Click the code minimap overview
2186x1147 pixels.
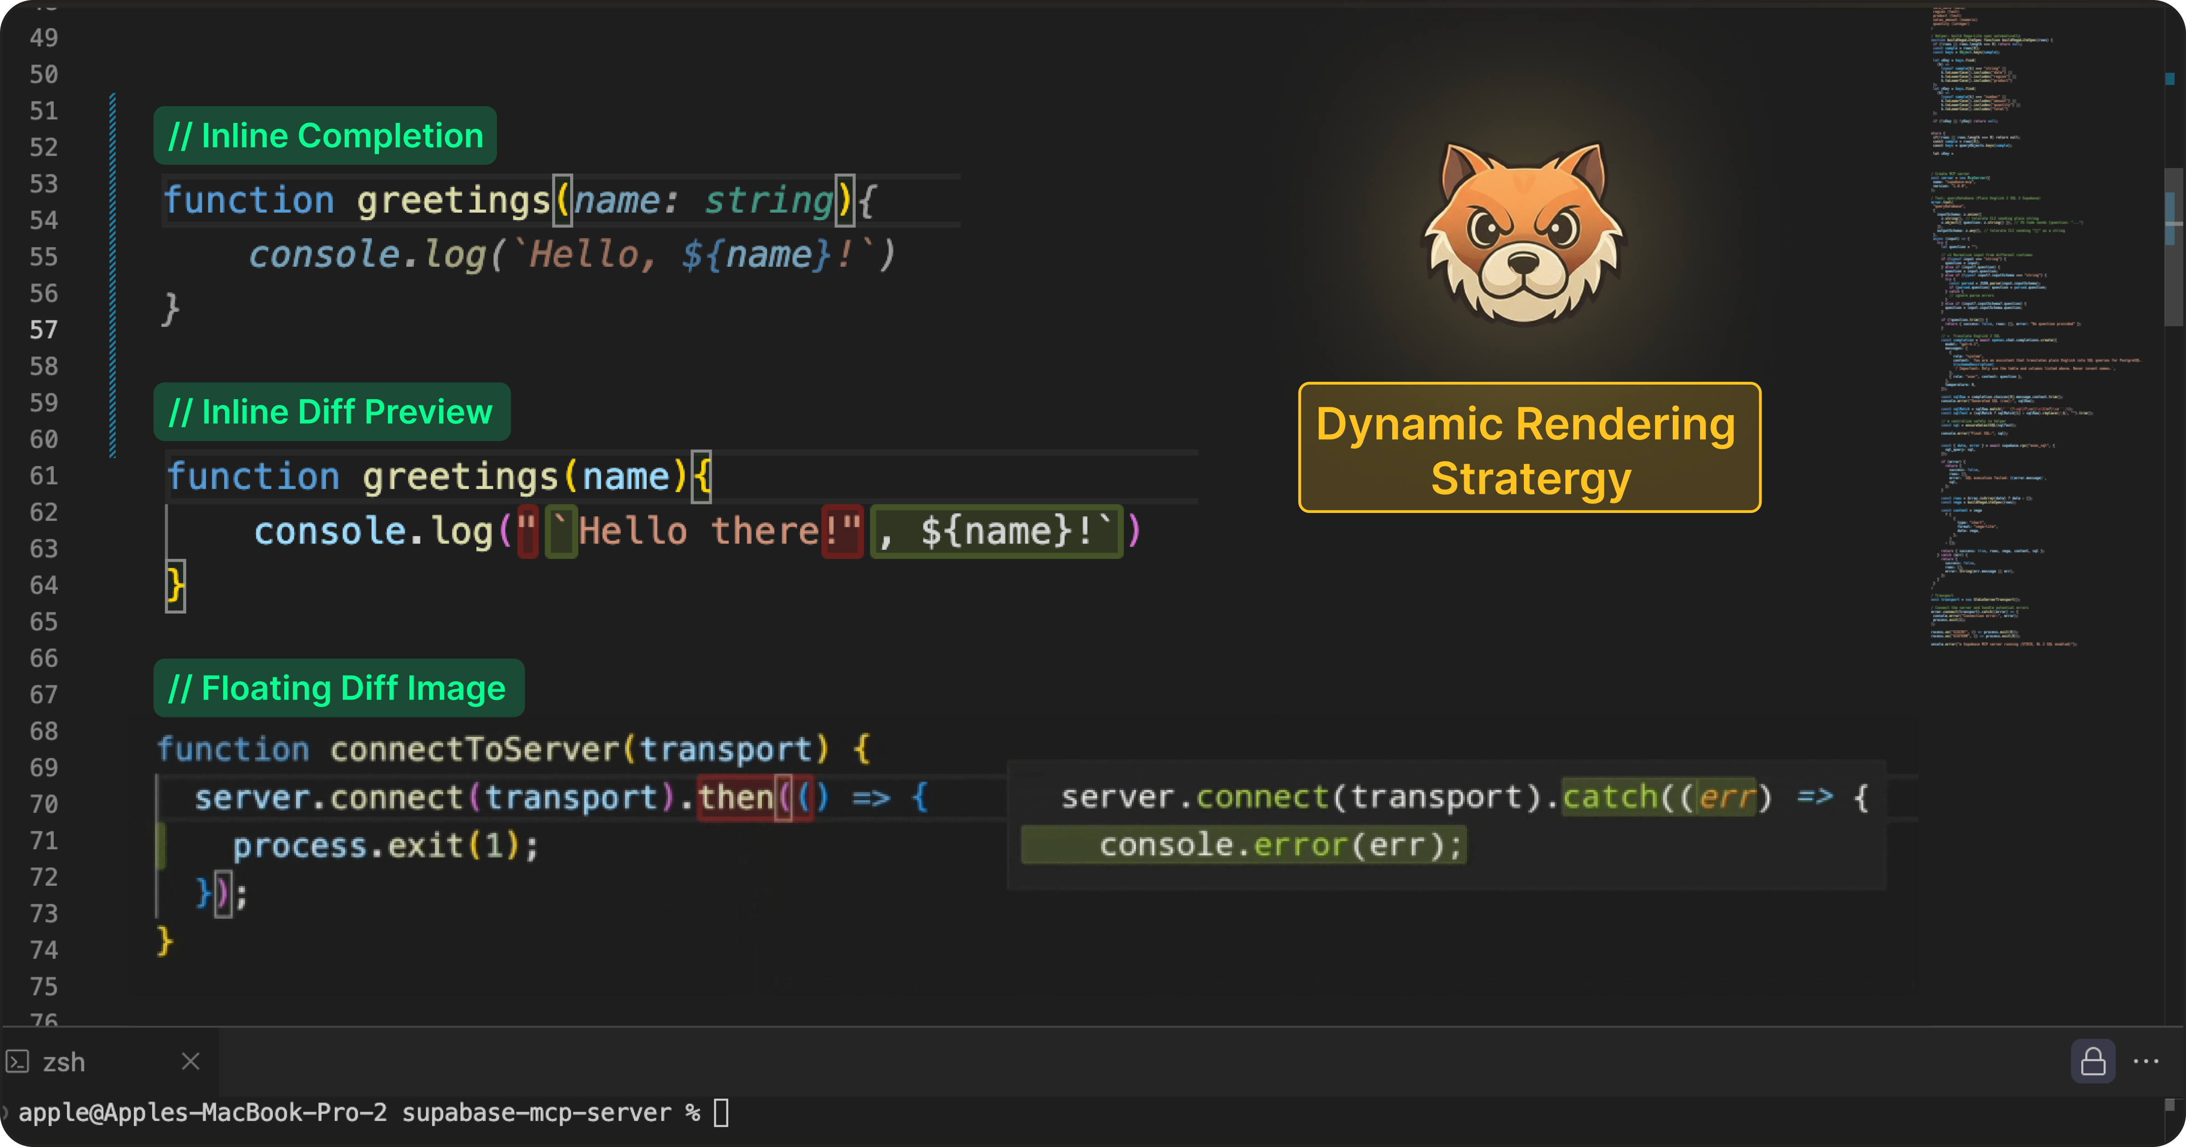pyautogui.click(x=2037, y=327)
